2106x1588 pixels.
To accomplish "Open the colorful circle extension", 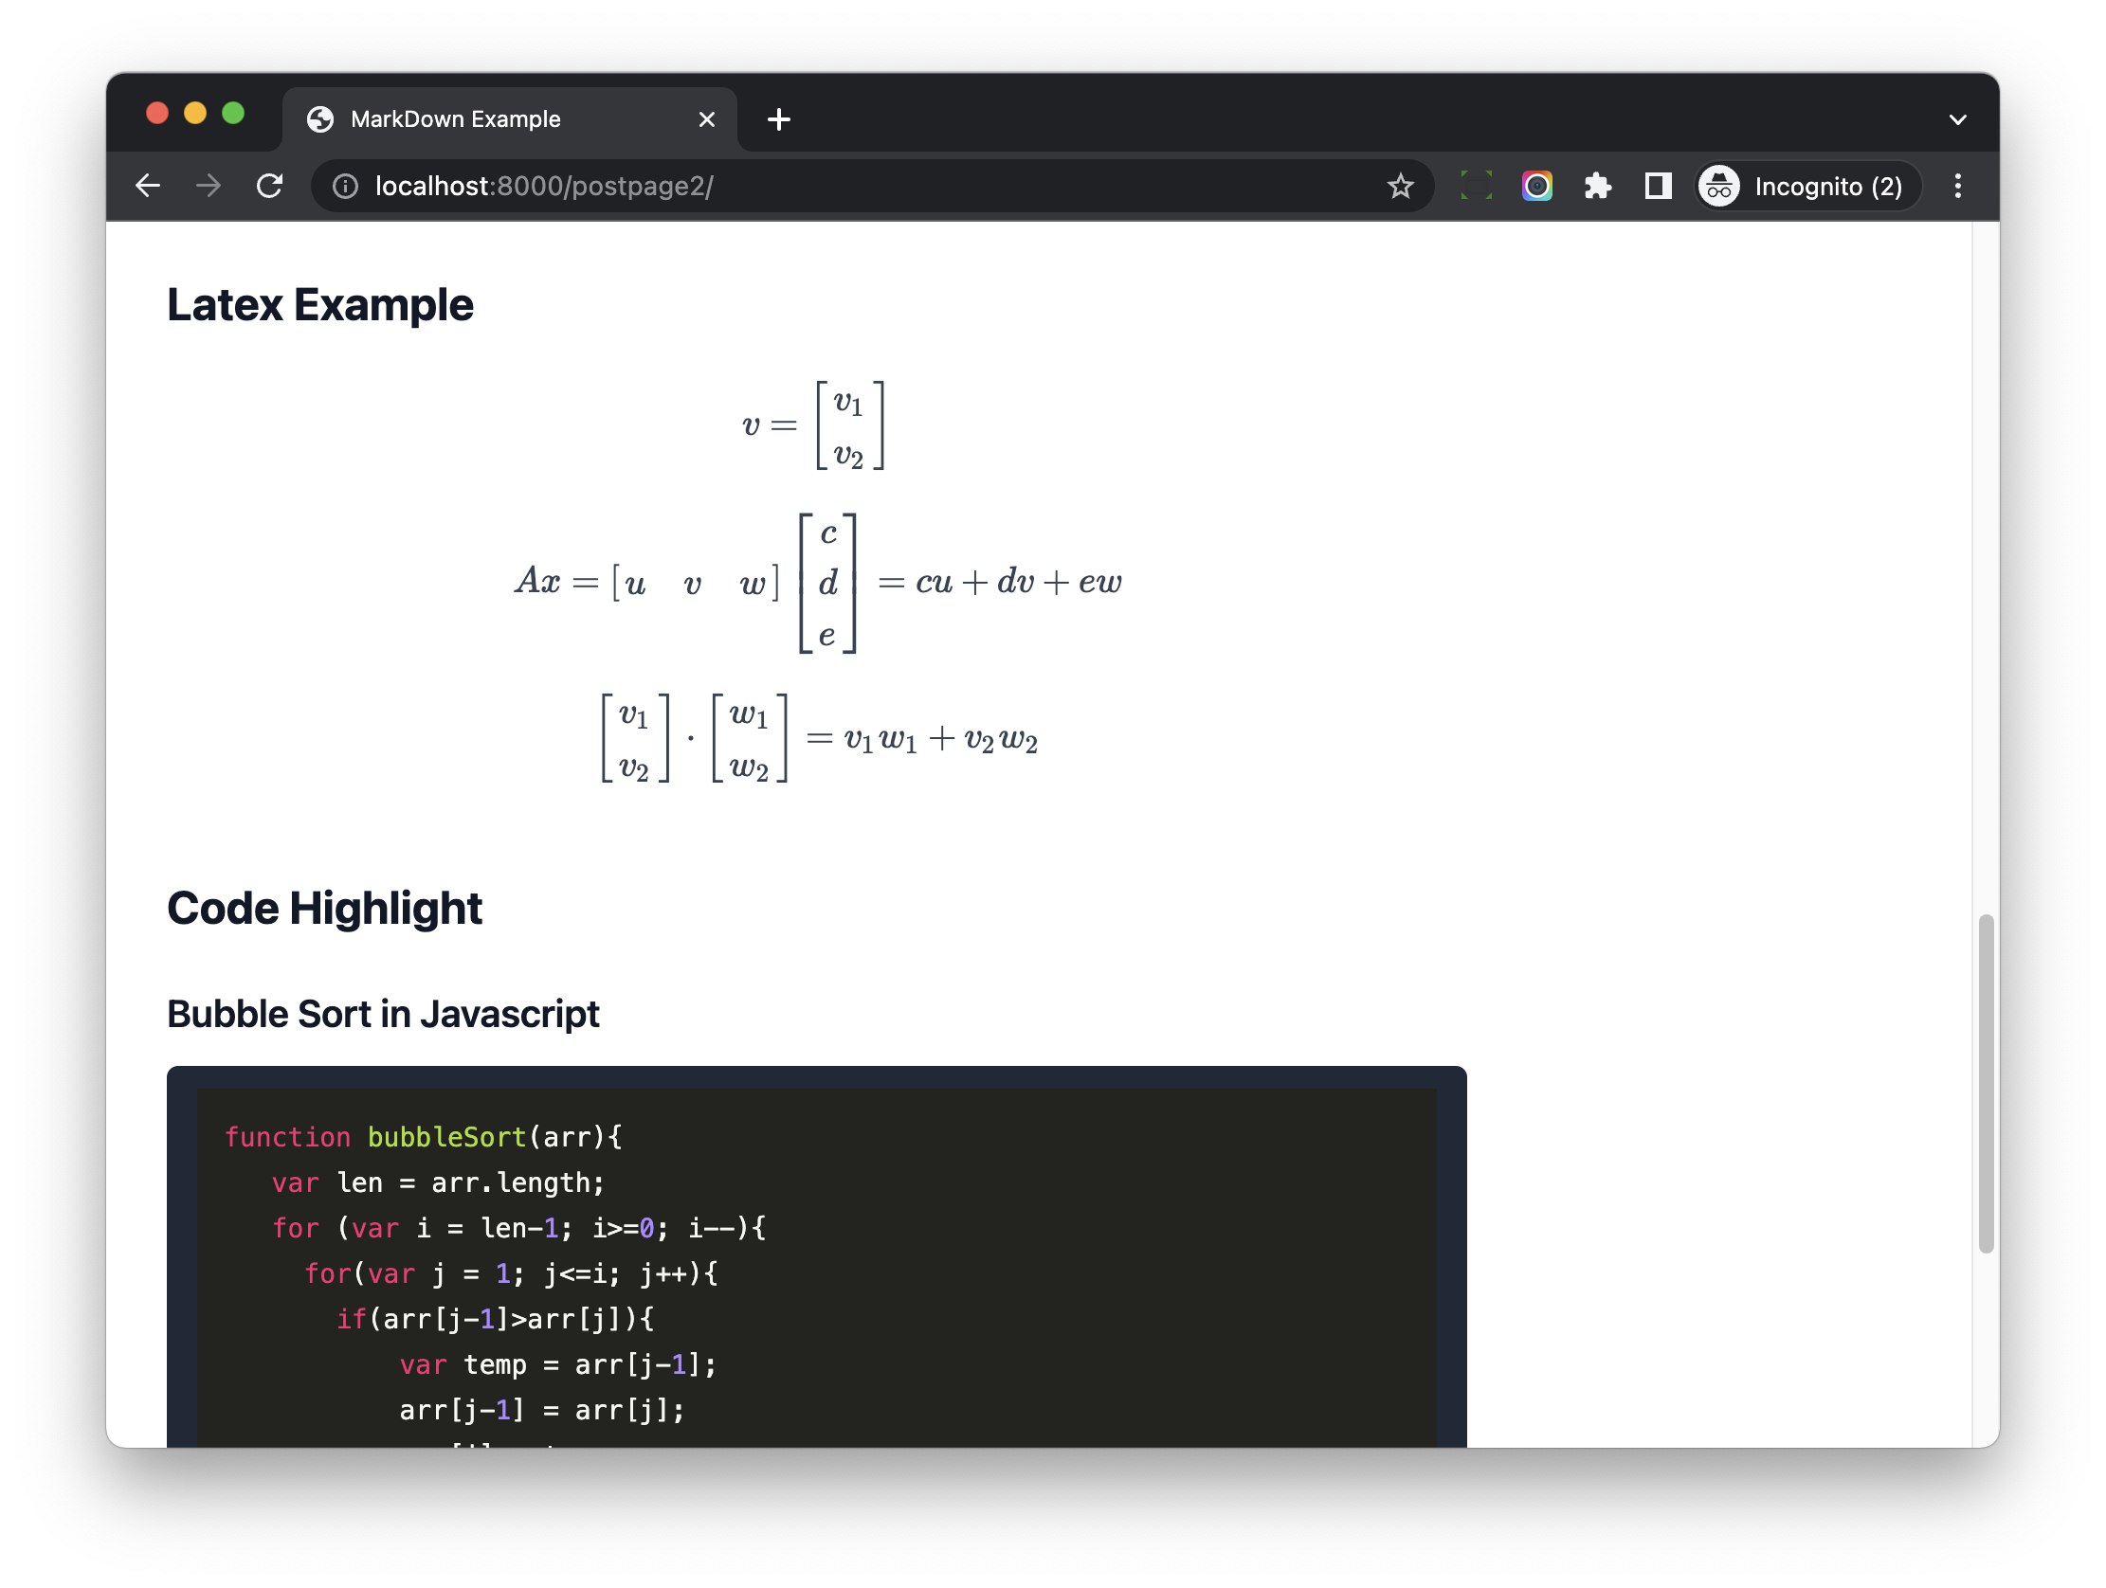I will [x=1536, y=186].
